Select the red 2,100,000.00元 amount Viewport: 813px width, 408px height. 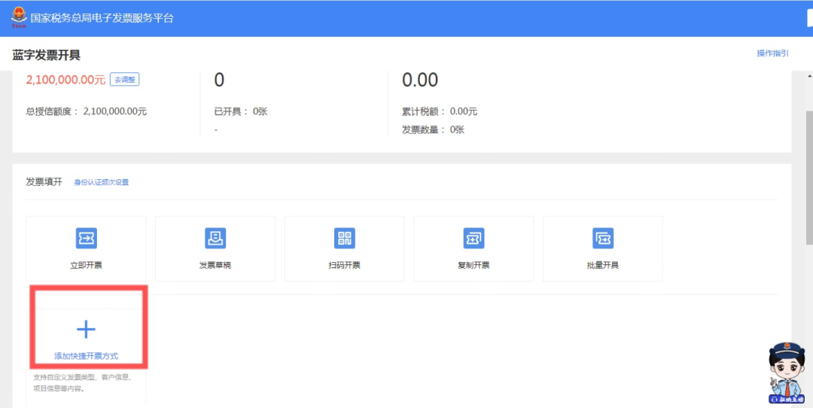[x=65, y=80]
